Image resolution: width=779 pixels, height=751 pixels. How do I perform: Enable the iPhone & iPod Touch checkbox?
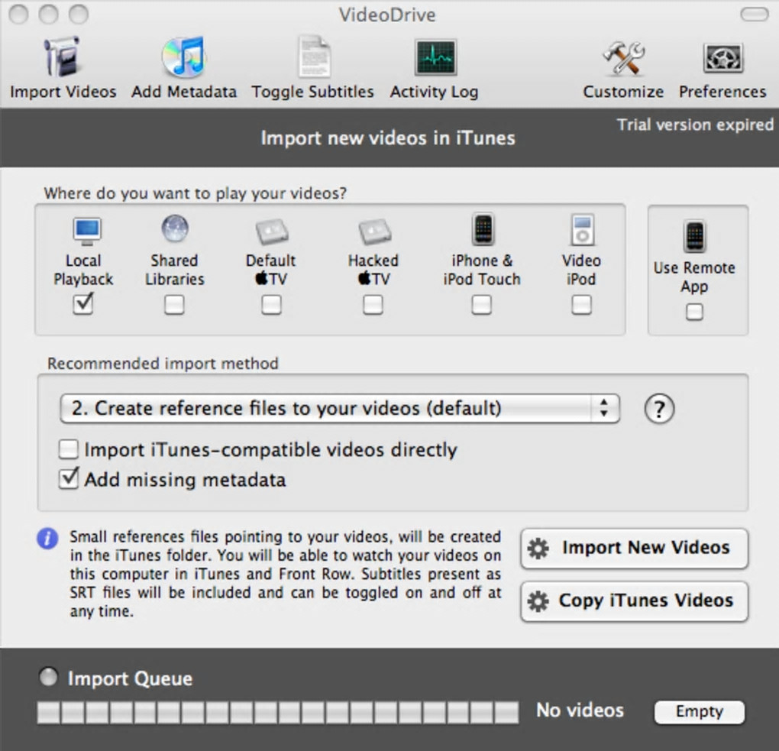click(x=481, y=305)
